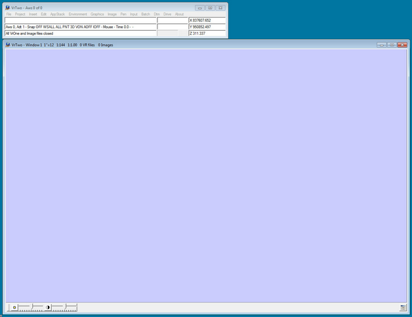This screenshot has width=412, height=317.
Task: Open the Drive menu
Action: point(167,14)
